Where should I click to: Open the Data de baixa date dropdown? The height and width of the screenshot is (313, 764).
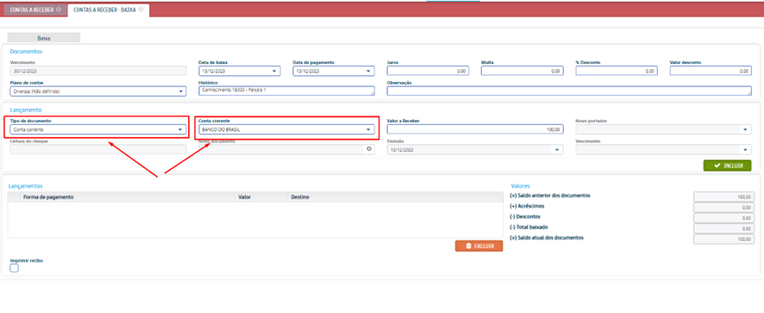274,72
